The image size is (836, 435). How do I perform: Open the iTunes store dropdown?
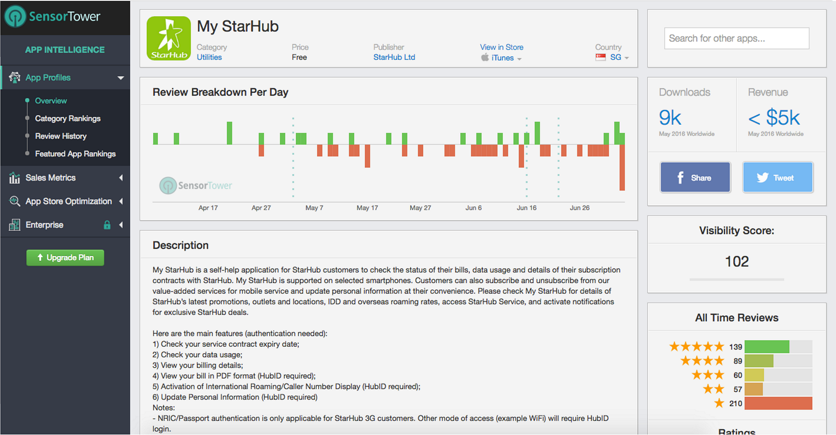[x=519, y=58]
